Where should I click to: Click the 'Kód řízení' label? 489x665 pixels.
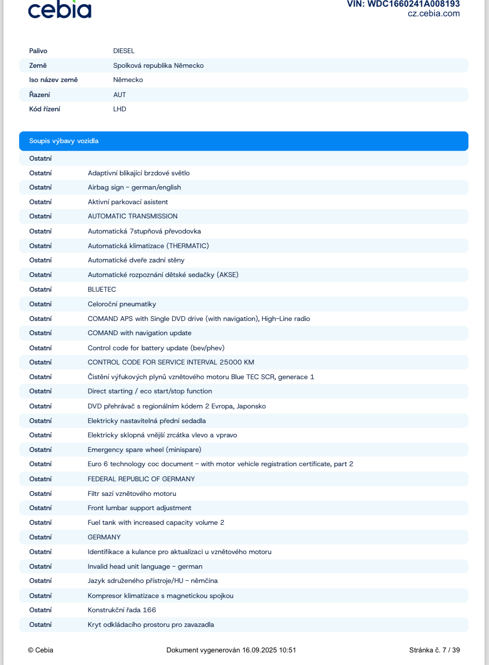45,109
